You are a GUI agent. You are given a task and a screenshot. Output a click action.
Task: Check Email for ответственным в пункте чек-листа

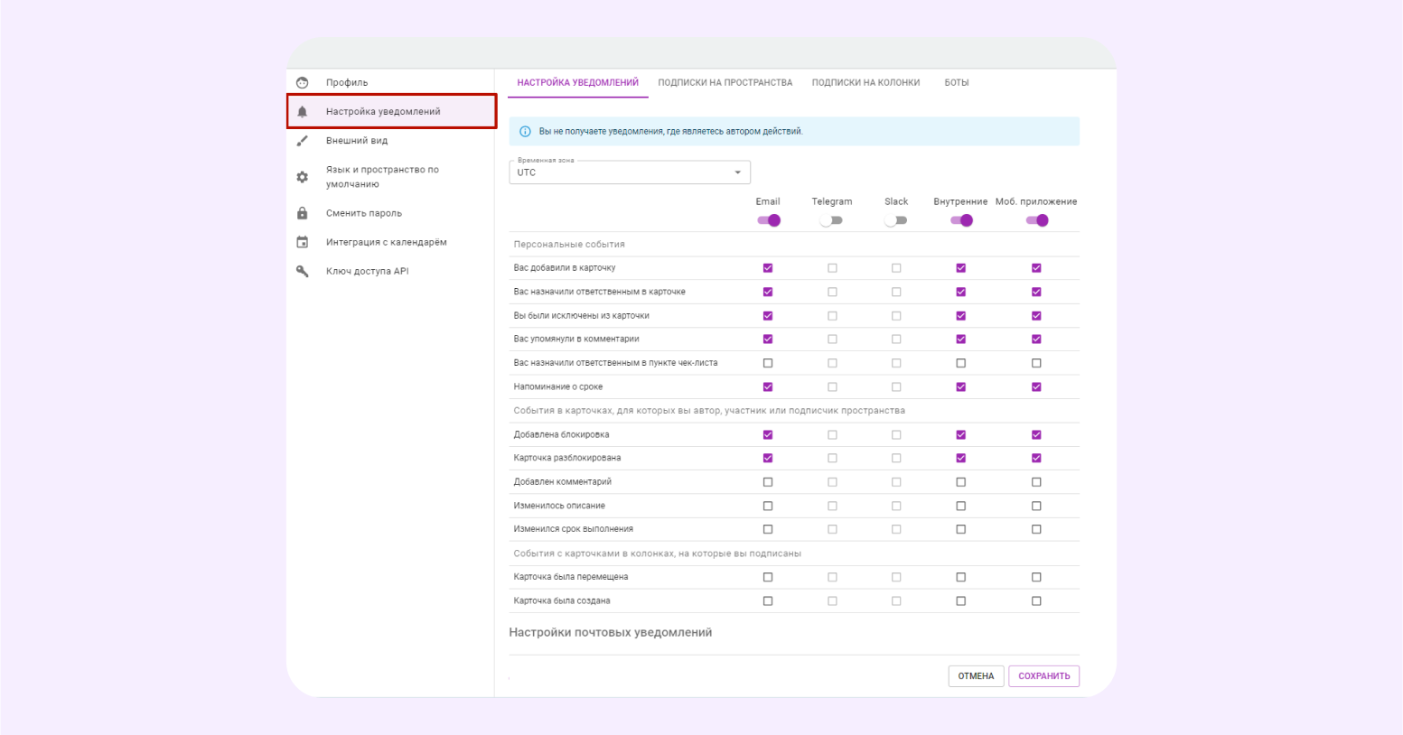click(x=768, y=363)
